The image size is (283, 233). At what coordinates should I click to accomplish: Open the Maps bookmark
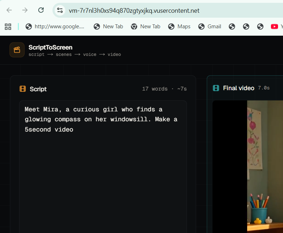(179, 27)
